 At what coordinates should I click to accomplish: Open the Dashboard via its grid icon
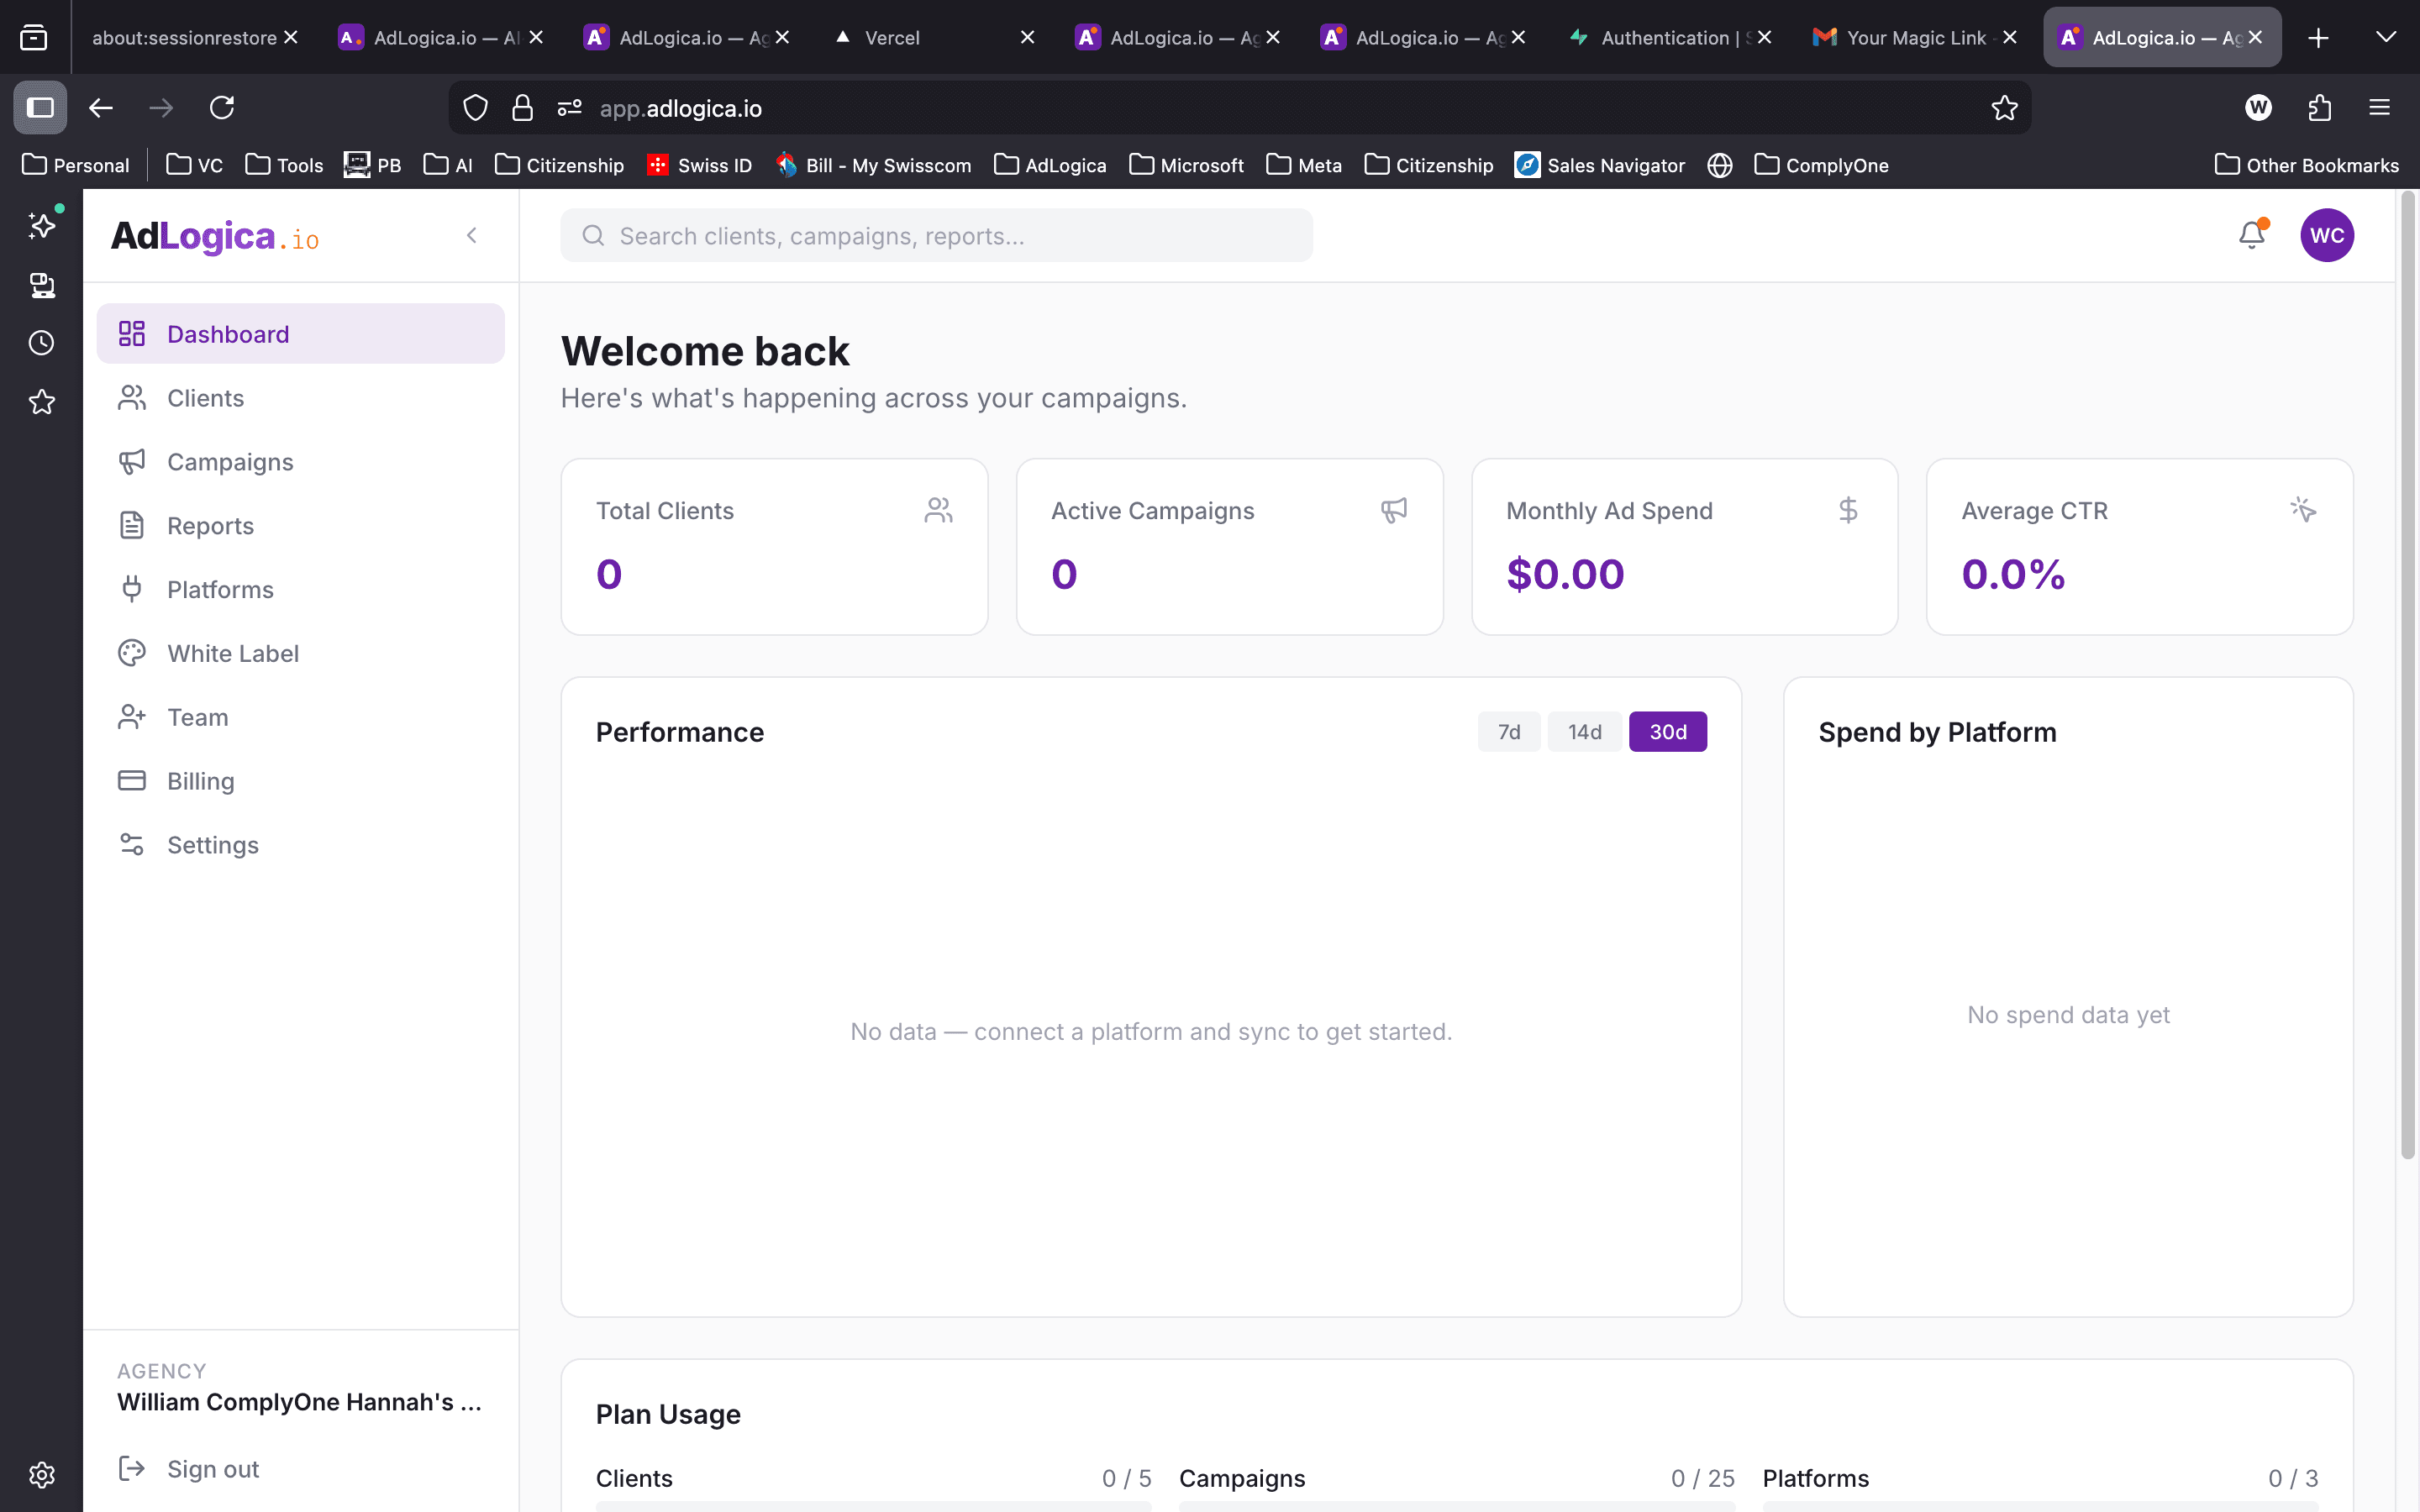point(132,333)
